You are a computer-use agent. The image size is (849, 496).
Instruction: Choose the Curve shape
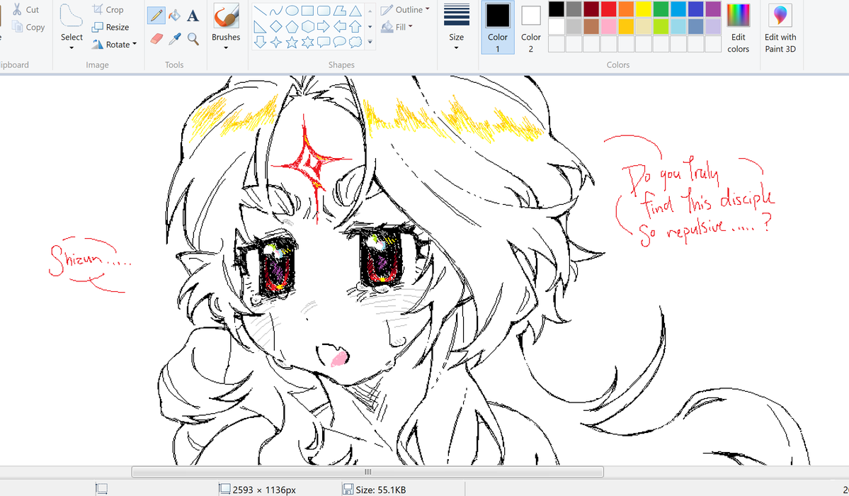(276, 11)
